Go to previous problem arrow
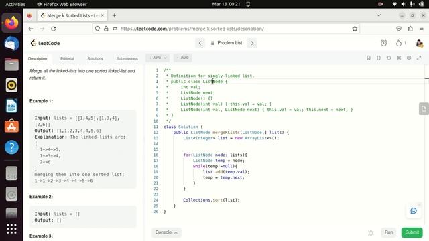The height and width of the screenshot is (241, 429). (x=200, y=43)
